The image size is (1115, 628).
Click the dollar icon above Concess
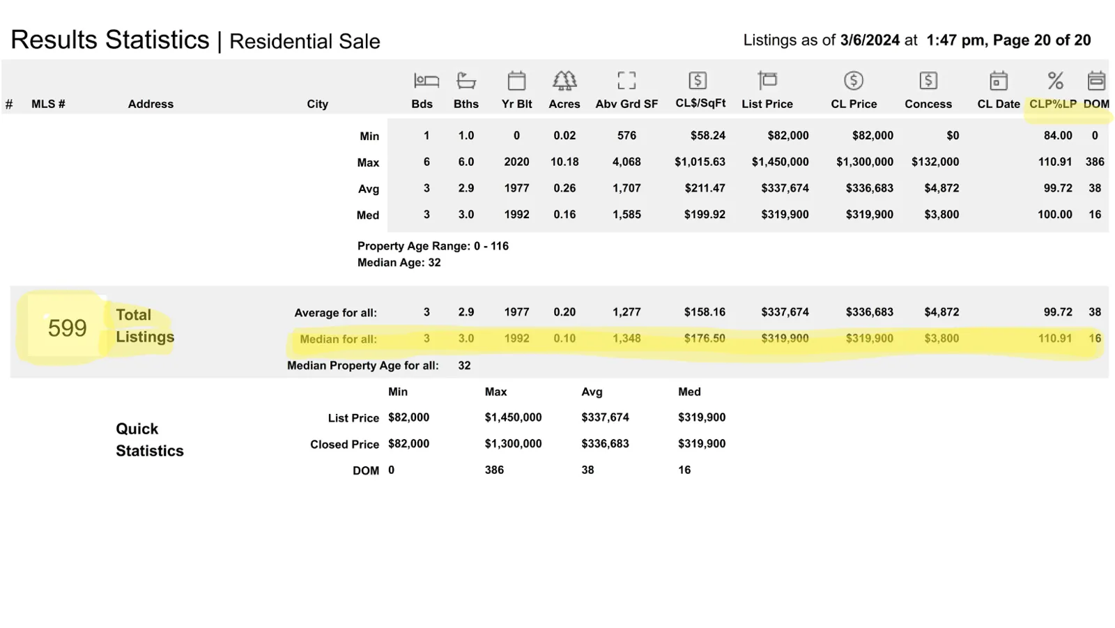pos(928,81)
